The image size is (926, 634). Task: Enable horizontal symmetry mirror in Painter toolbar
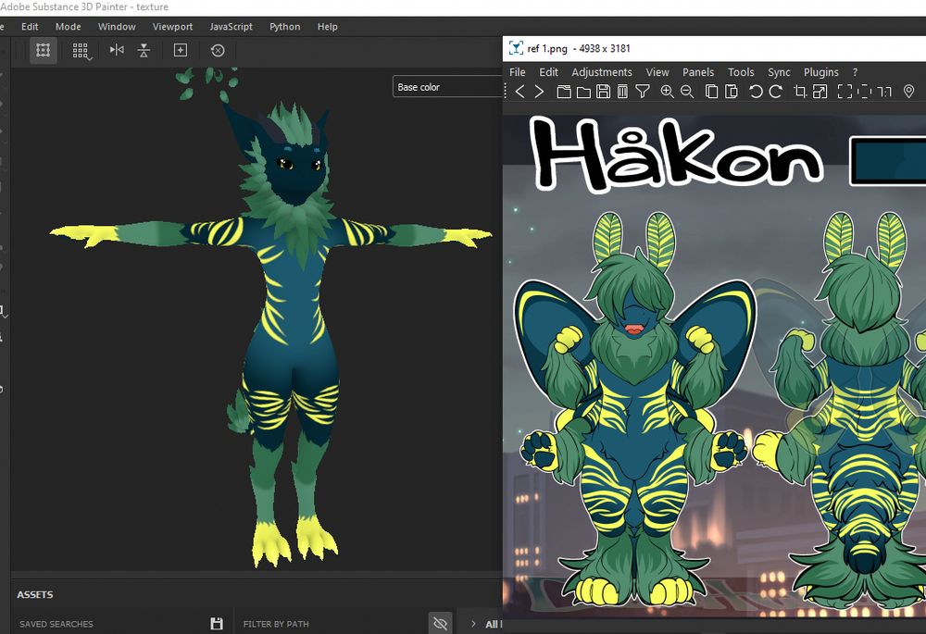(117, 50)
